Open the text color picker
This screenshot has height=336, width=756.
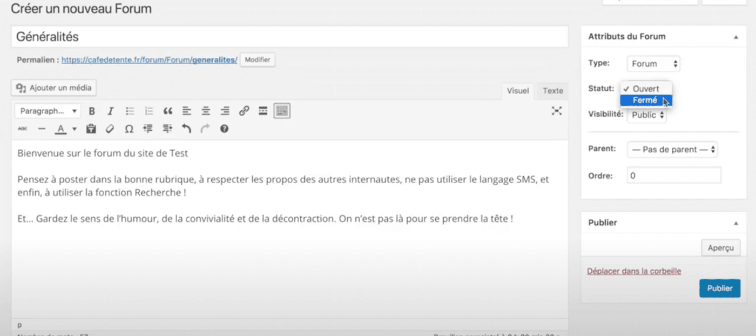75,129
